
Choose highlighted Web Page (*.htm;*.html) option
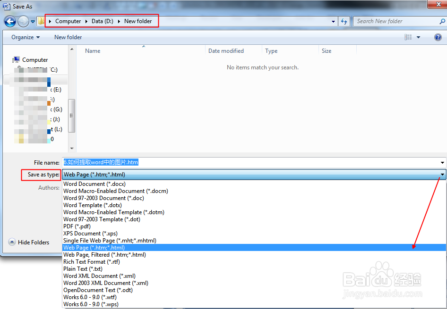pos(254,248)
